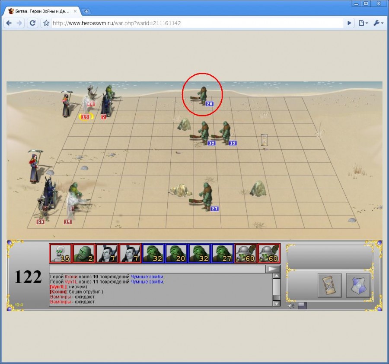Click Чумные зомби in the 11 damage line
This screenshot has height=364, width=389.
click(147, 282)
